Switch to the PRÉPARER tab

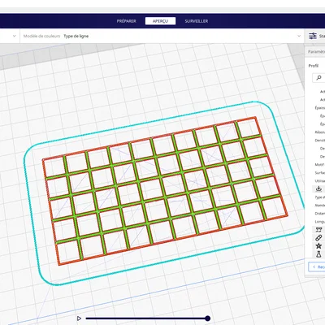tap(126, 21)
